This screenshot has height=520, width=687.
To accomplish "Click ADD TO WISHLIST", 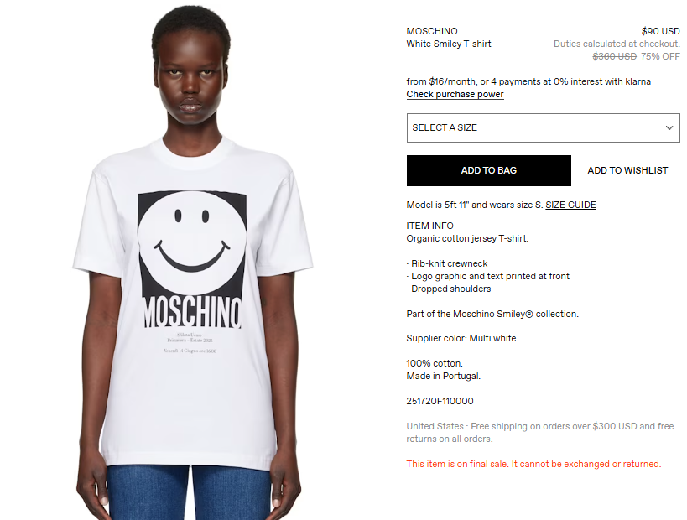I will pos(627,170).
